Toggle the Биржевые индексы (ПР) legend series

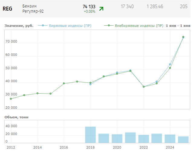click(x=70, y=26)
